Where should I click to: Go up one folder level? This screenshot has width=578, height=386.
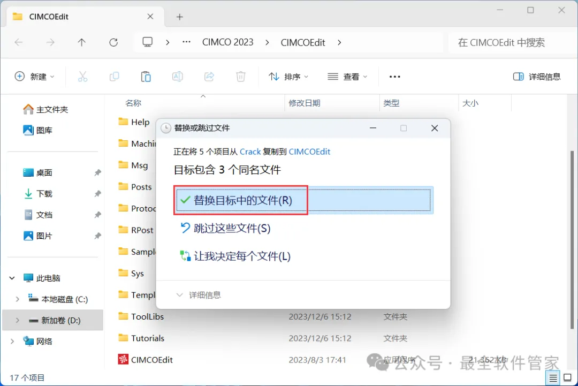(x=82, y=42)
